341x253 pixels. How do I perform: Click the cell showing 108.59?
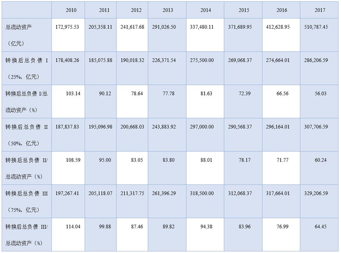click(71, 159)
